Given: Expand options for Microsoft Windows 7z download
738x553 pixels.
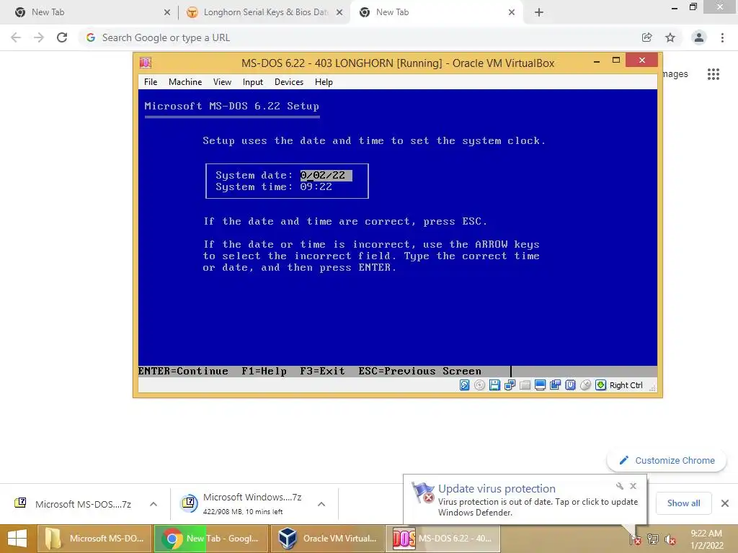Looking at the screenshot, I should (x=321, y=504).
